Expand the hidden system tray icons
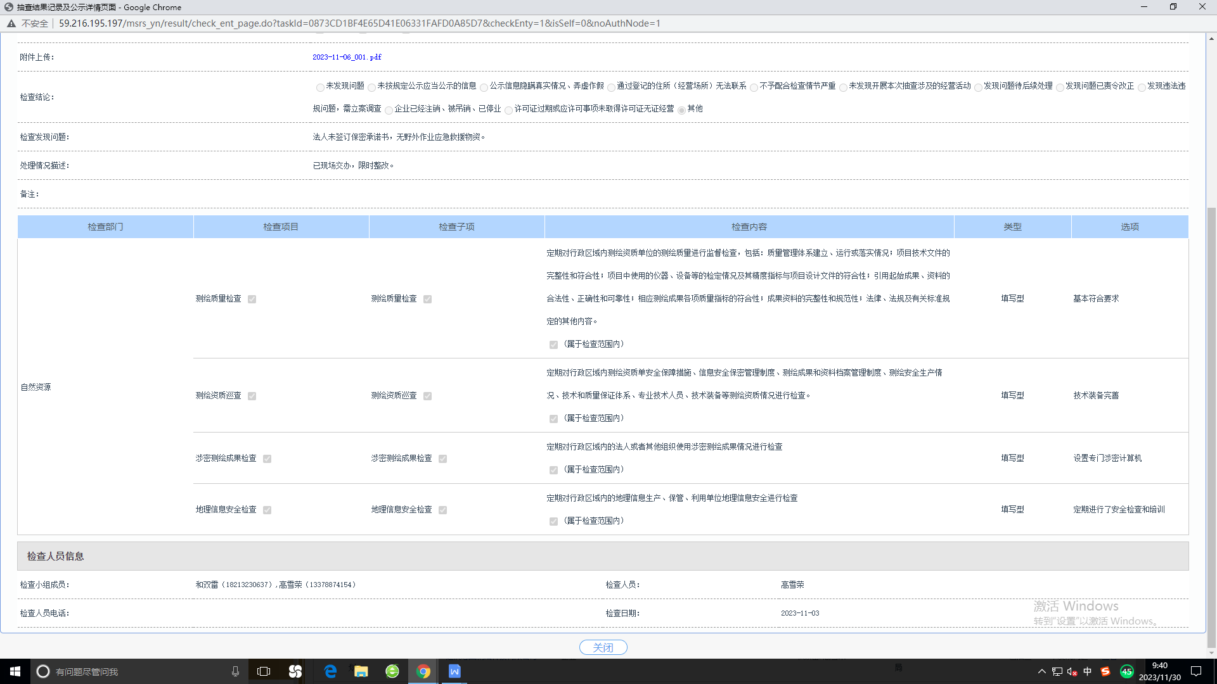The height and width of the screenshot is (684, 1217). (x=1041, y=671)
